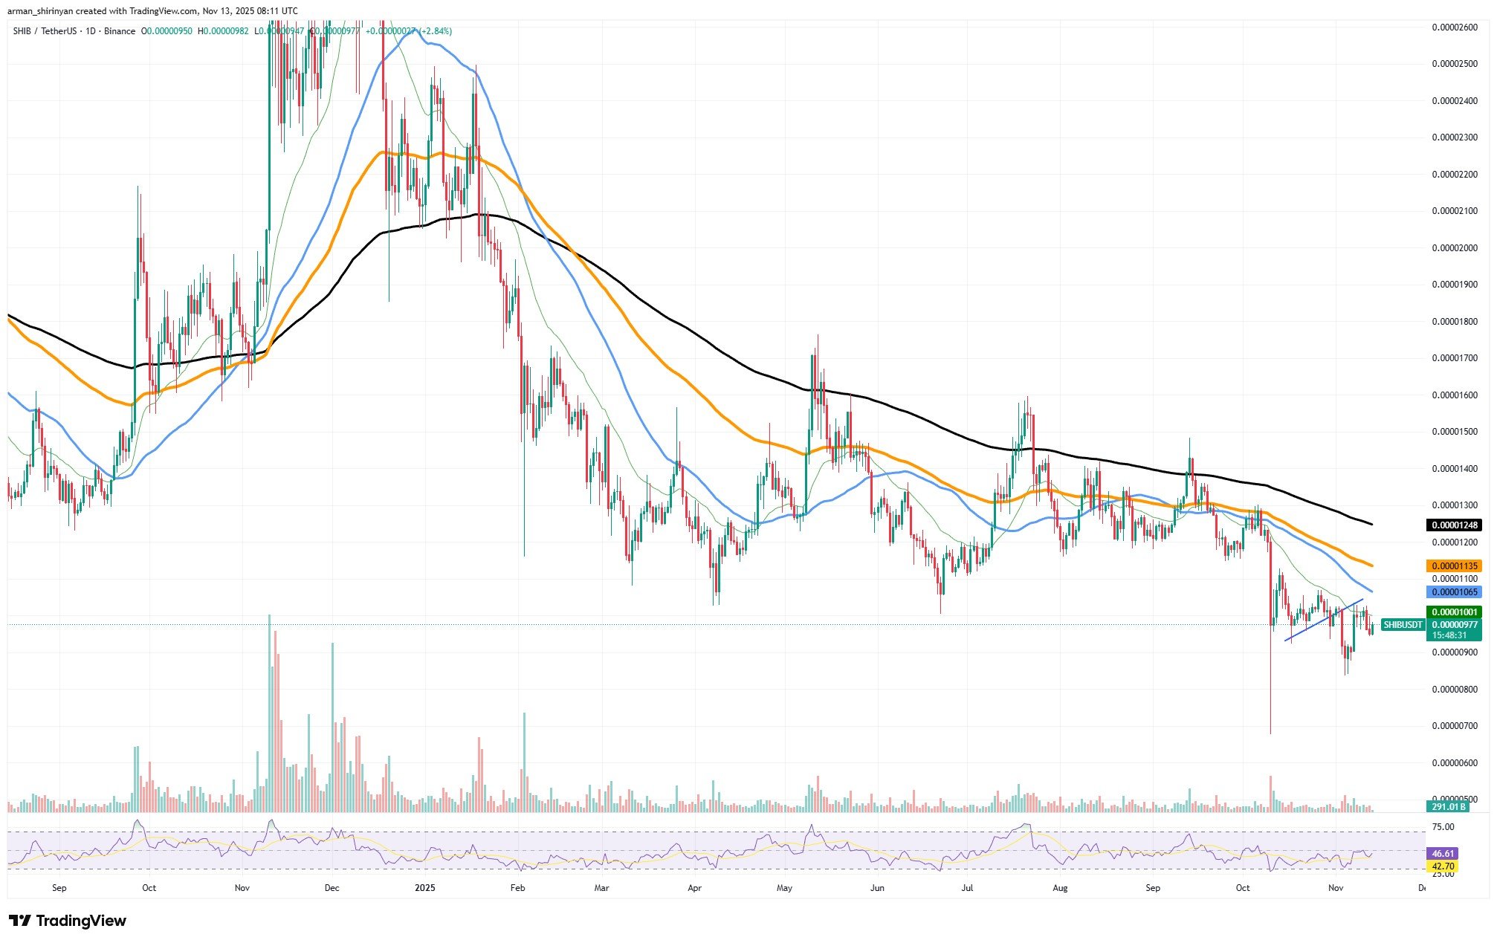Click the 0.00000700 price scale level
The image size is (1497, 943).
point(1455,725)
